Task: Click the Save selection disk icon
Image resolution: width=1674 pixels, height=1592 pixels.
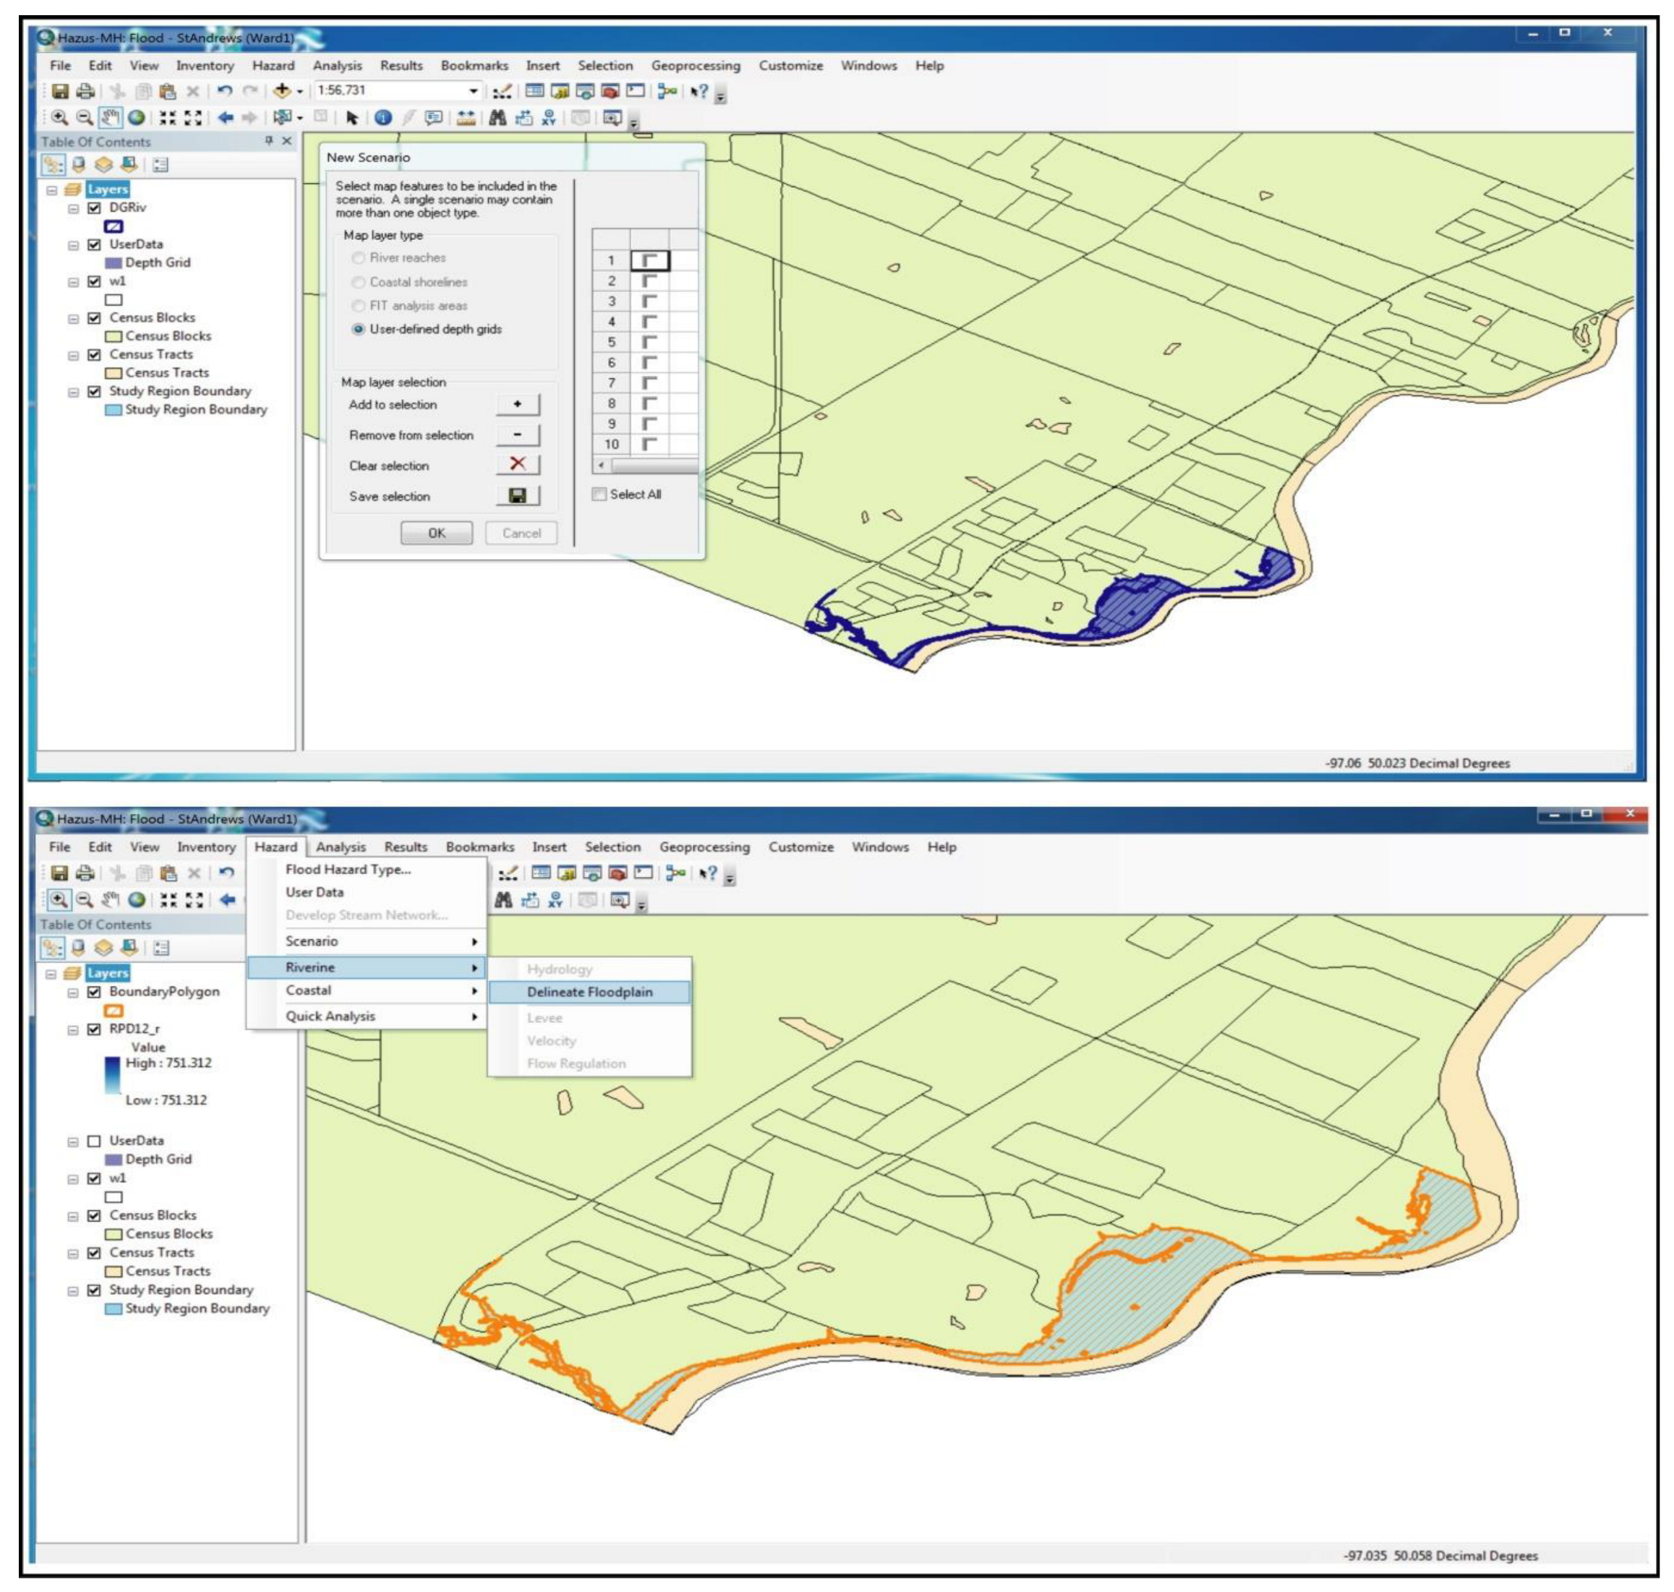Action: coord(517,495)
